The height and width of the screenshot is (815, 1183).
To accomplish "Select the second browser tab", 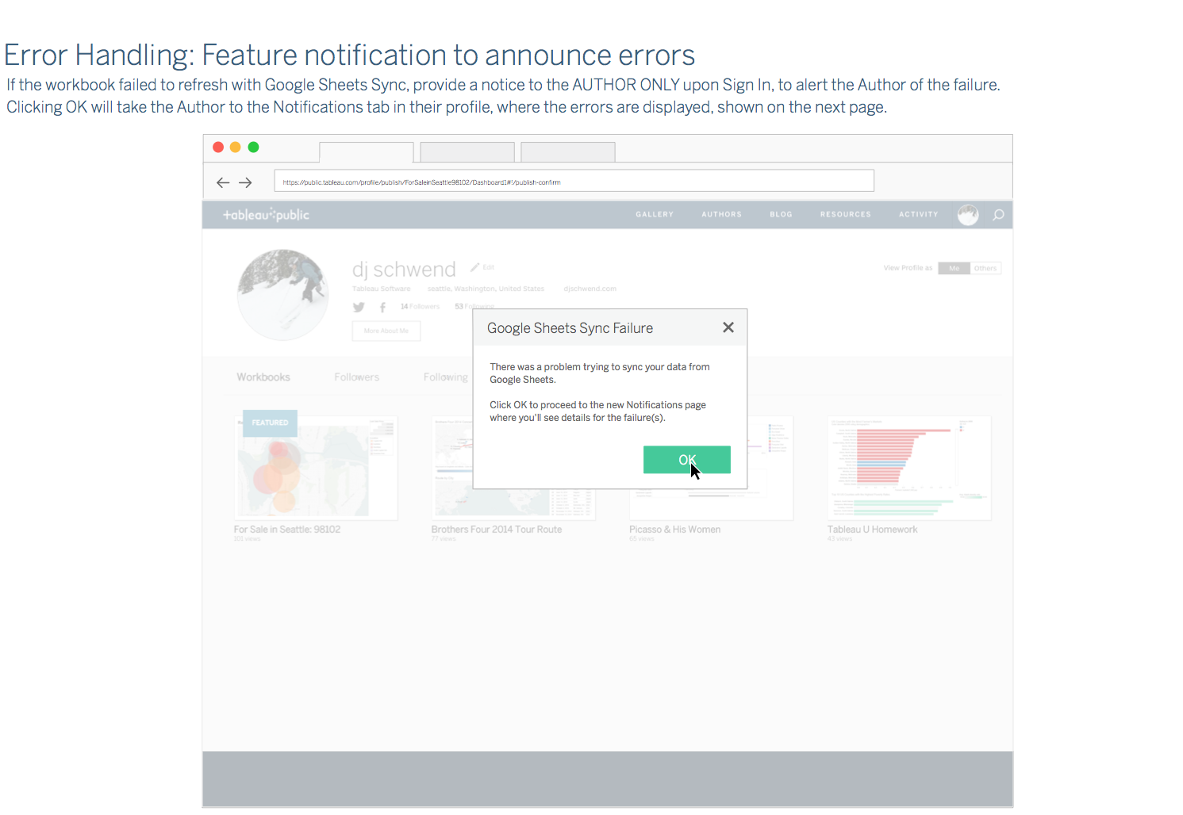I will pos(467,152).
